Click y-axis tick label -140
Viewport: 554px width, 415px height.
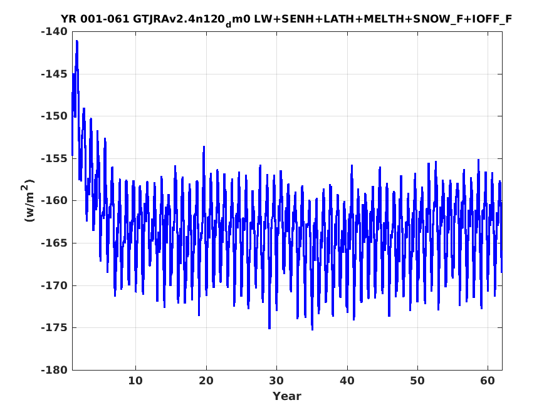[x=54, y=32]
